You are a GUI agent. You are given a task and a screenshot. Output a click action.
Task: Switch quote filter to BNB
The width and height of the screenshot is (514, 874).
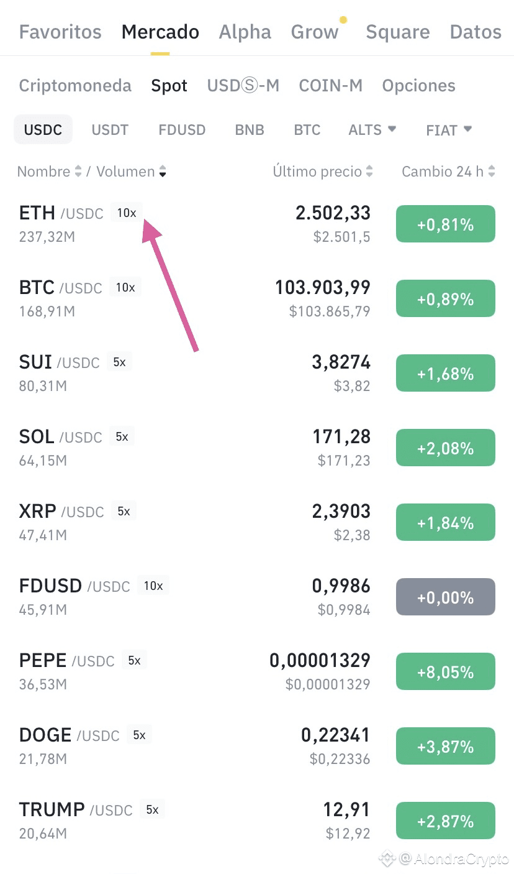tap(250, 130)
